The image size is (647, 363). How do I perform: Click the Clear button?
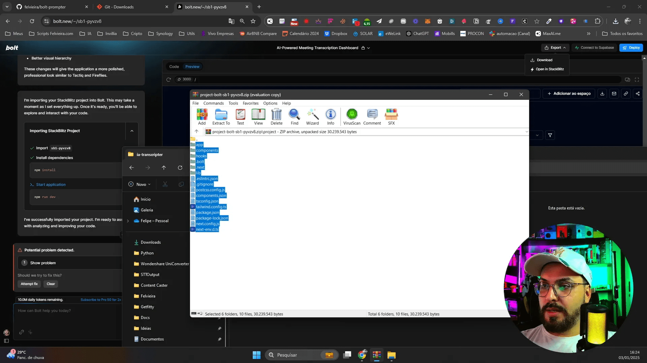(x=51, y=284)
